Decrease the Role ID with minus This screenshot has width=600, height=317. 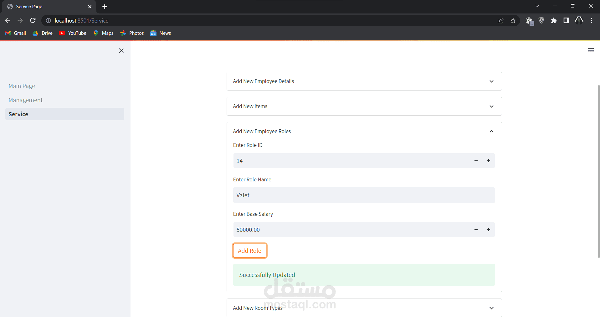(476, 161)
